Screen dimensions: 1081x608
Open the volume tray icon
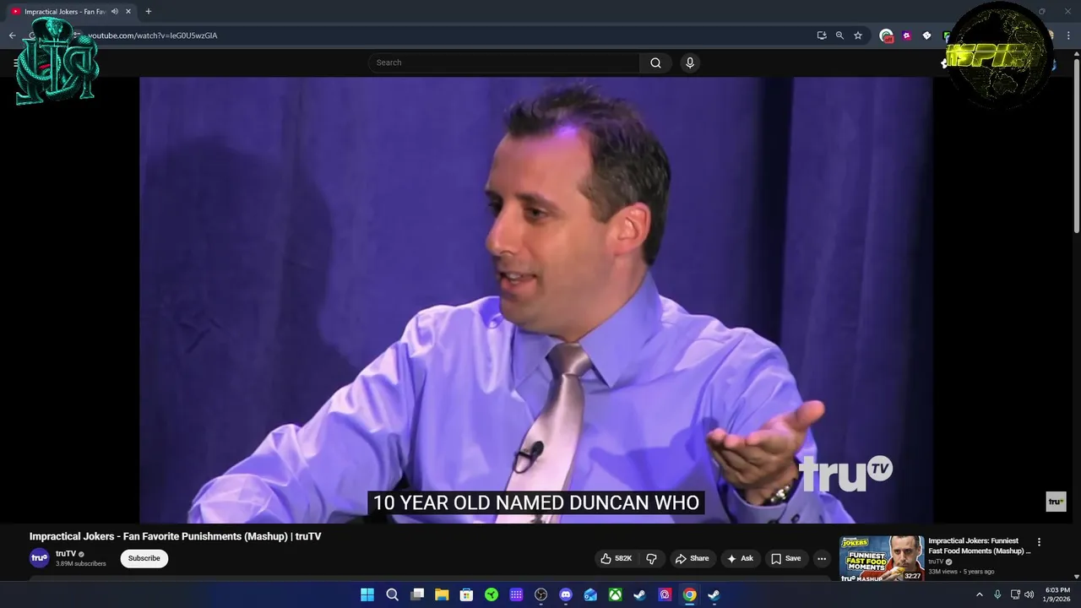coord(1029,594)
